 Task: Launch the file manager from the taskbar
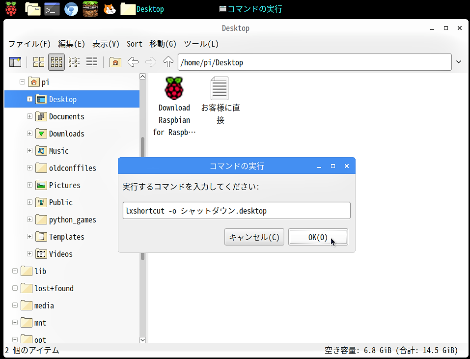33,9
